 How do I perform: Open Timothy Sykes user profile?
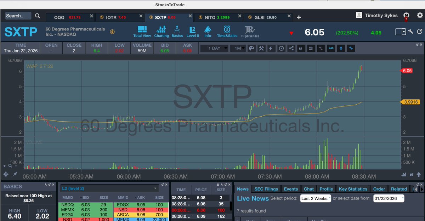coord(377,15)
